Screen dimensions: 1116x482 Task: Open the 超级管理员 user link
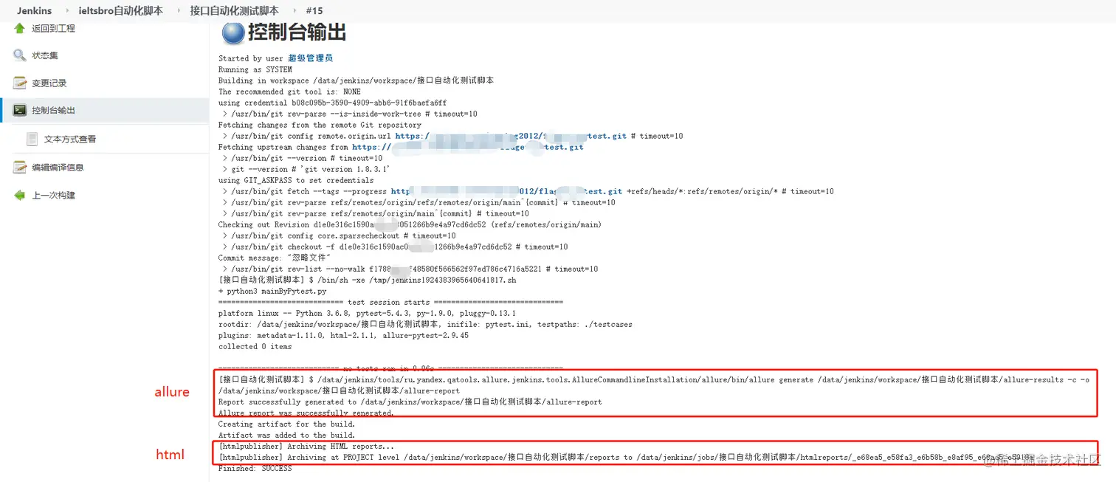coord(310,58)
